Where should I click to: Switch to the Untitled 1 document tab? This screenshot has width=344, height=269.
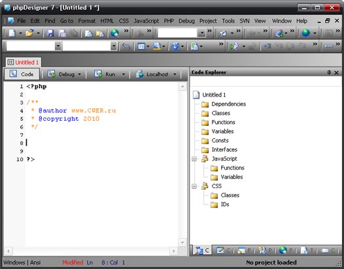pyautogui.click(x=24, y=63)
